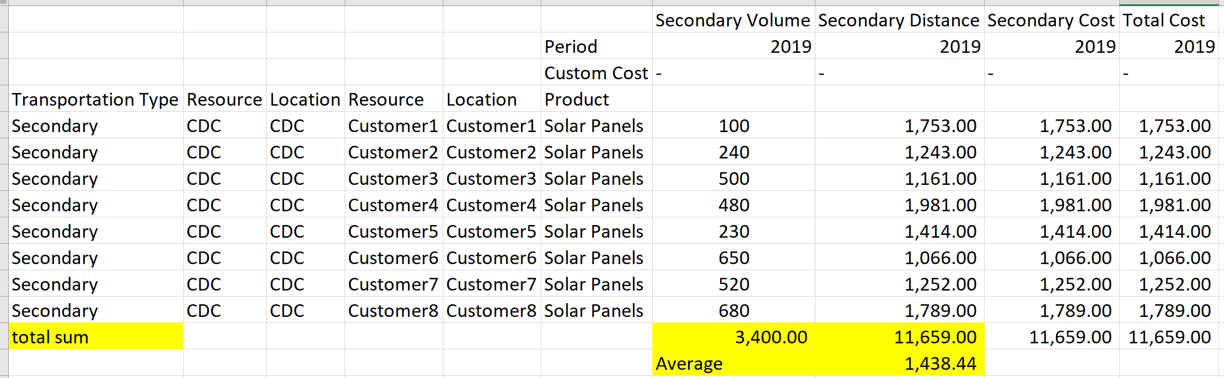Screen dimensions: 1224x378
Task: Select the Secondary Distance header cell
Action: (x=899, y=20)
